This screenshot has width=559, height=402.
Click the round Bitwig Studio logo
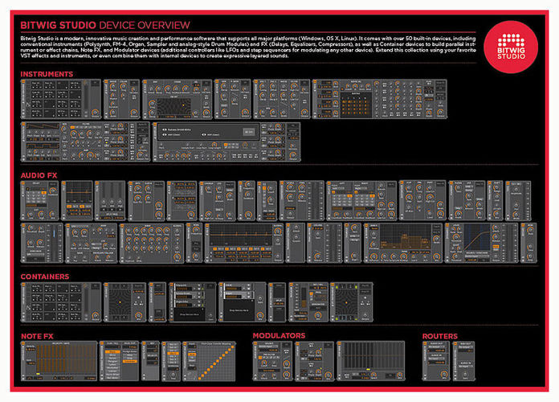pyautogui.click(x=511, y=47)
